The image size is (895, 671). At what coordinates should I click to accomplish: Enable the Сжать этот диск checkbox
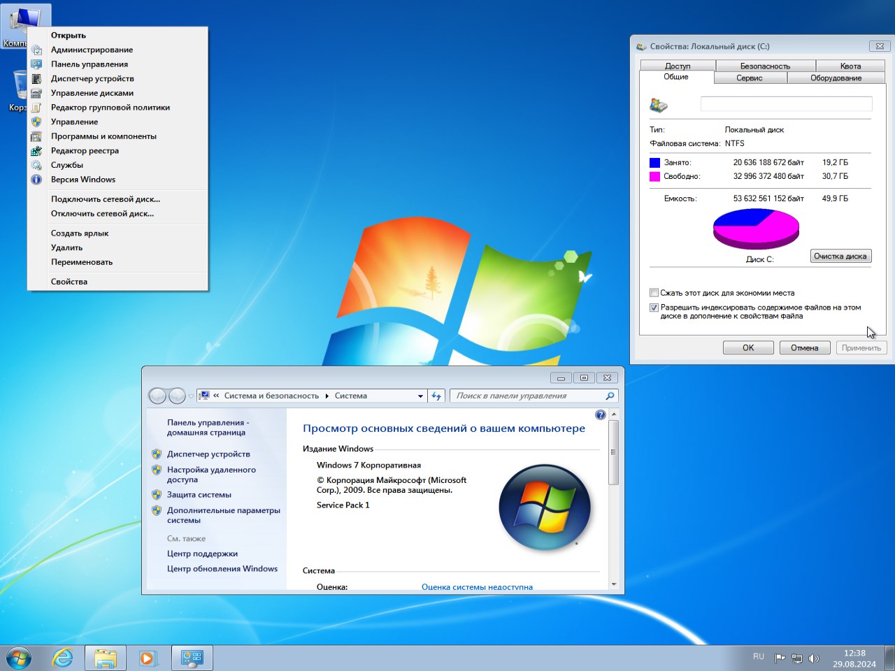(654, 293)
